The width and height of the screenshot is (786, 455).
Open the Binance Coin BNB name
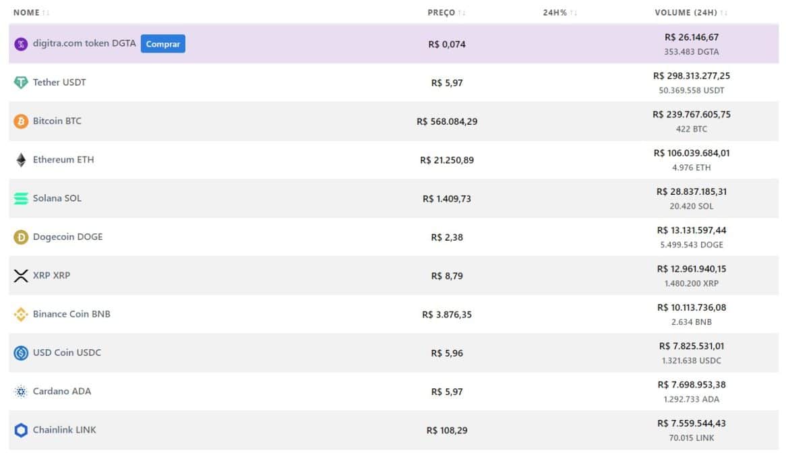71,313
